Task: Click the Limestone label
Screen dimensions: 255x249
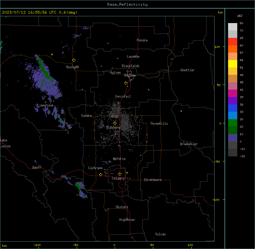Action: pos(45,105)
